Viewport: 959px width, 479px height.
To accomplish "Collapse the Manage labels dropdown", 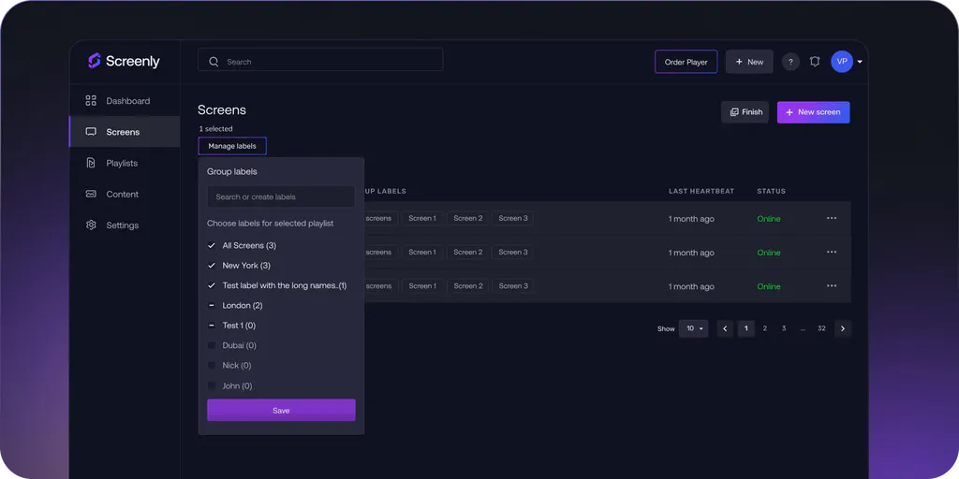I will (x=232, y=146).
